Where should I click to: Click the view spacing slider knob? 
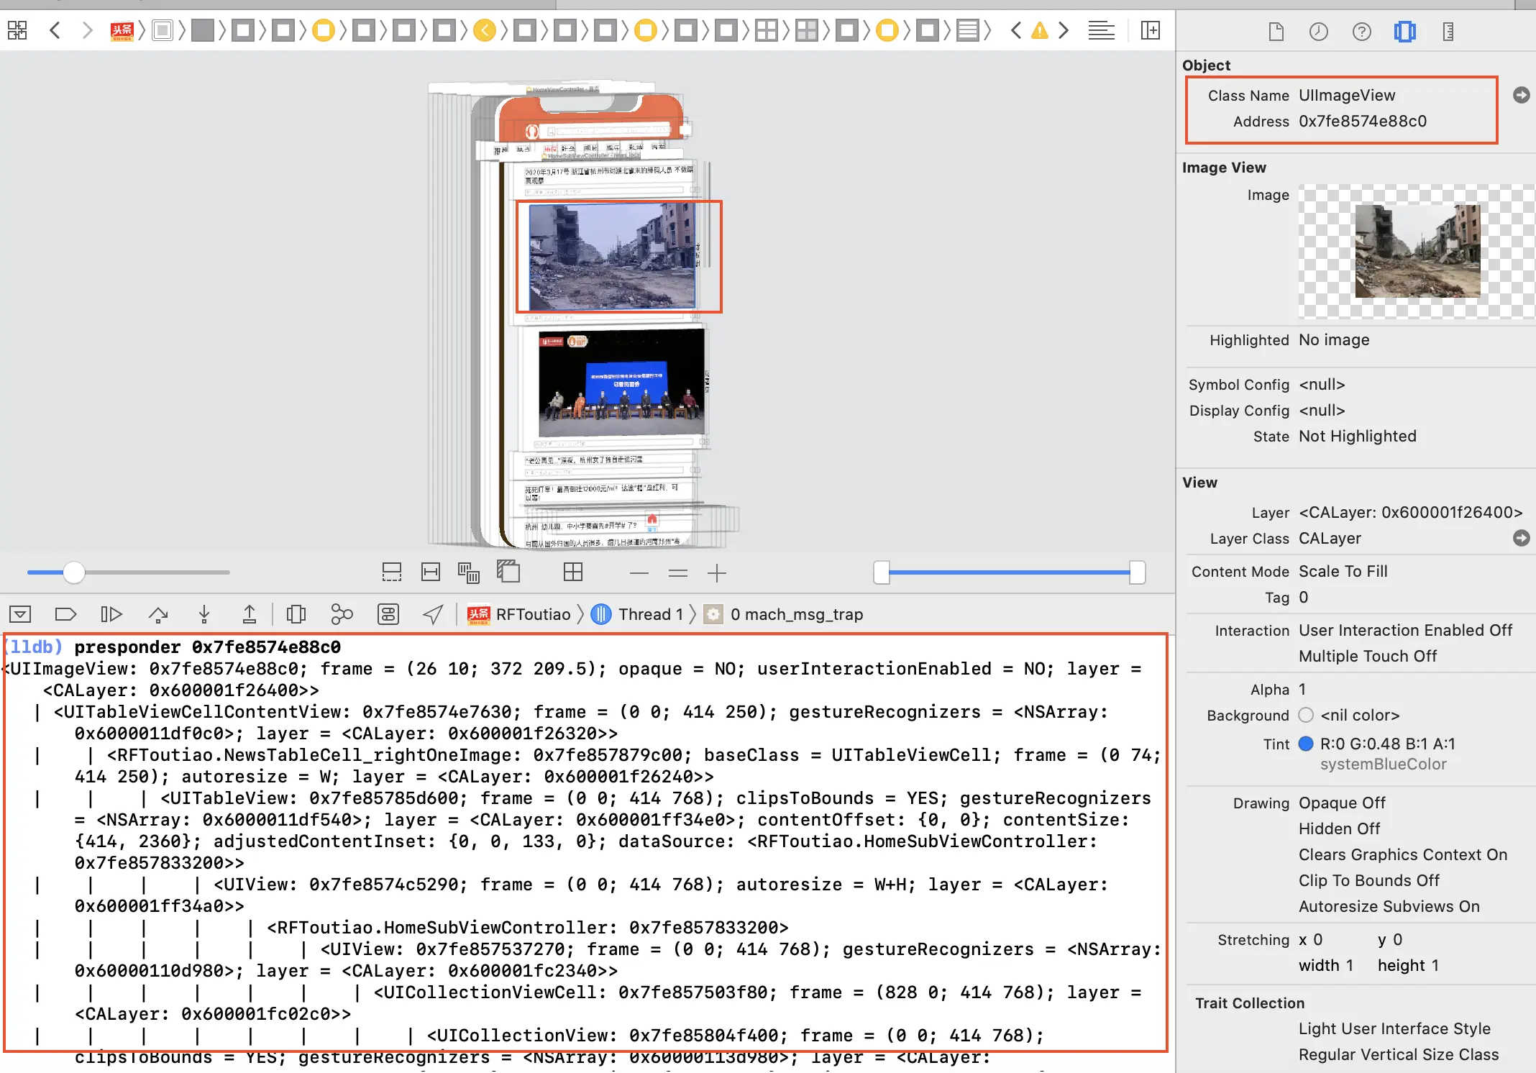[x=73, y=572]
